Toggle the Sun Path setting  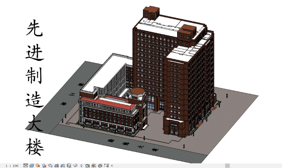pyautogui.click(x=38, y=166)
